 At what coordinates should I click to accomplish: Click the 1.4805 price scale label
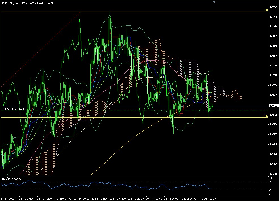pos(273,56)
